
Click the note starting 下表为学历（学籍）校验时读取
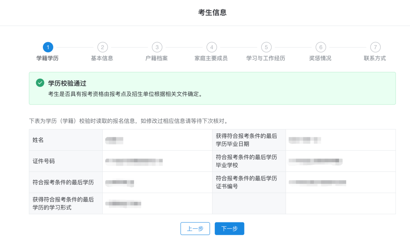129,121
